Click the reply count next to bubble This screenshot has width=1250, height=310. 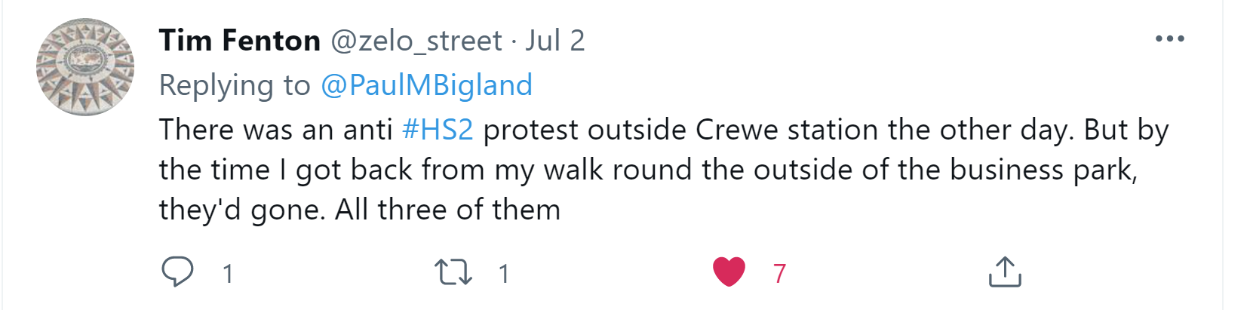[x=228, y=273]
